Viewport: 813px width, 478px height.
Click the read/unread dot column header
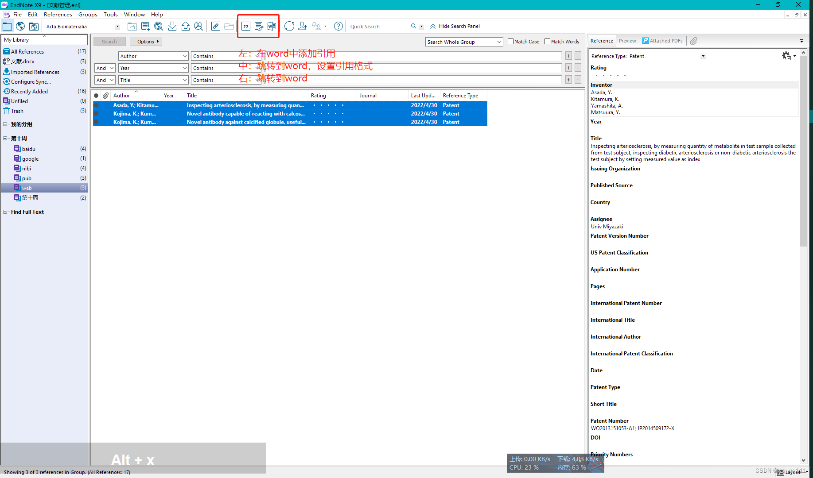point(96,96)
